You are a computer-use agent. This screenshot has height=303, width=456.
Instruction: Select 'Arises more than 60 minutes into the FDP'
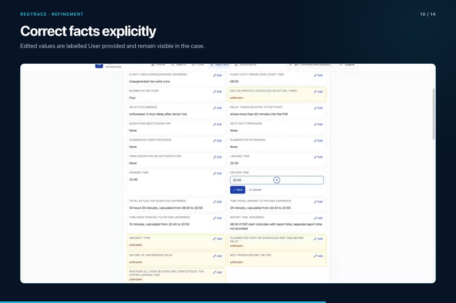(259, 114)
